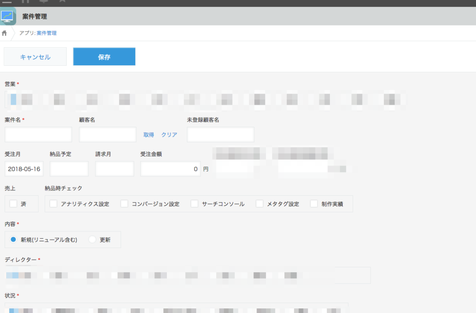The height and width of the screenshot is (313, 476).
Task: Click the 取得 link
Action: (x=148, y=134)
